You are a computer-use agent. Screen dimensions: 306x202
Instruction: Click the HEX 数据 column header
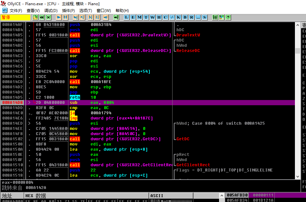coord(87,196)
